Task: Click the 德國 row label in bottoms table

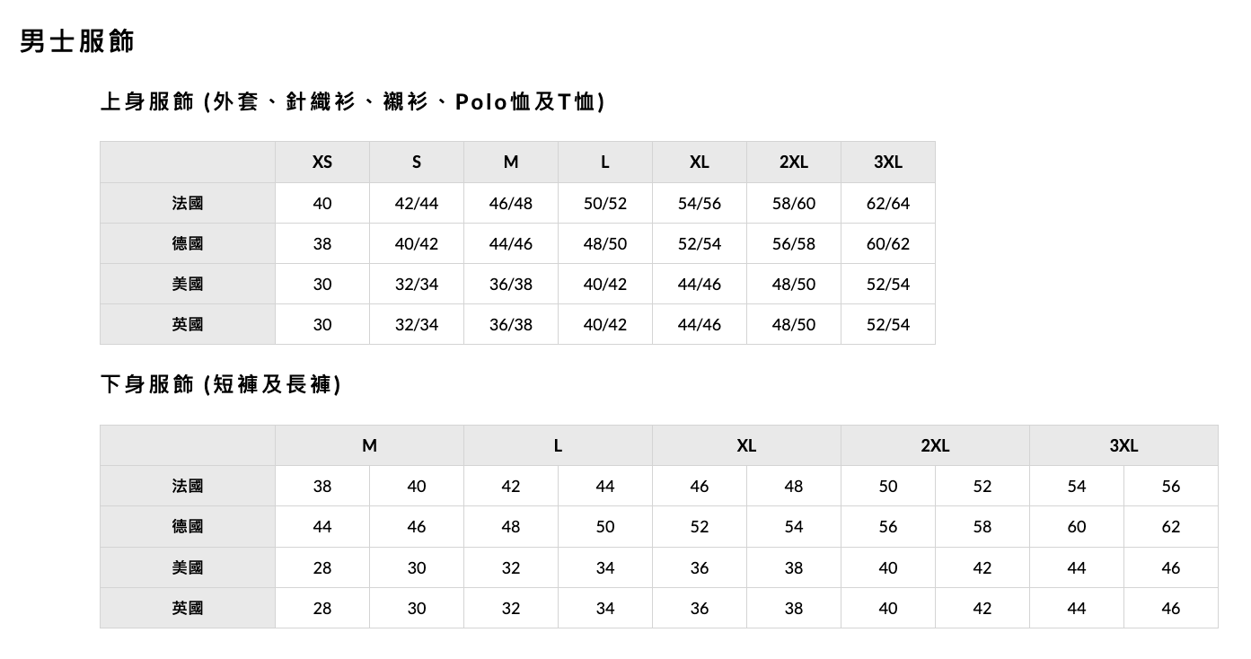Action: (188, 526)
